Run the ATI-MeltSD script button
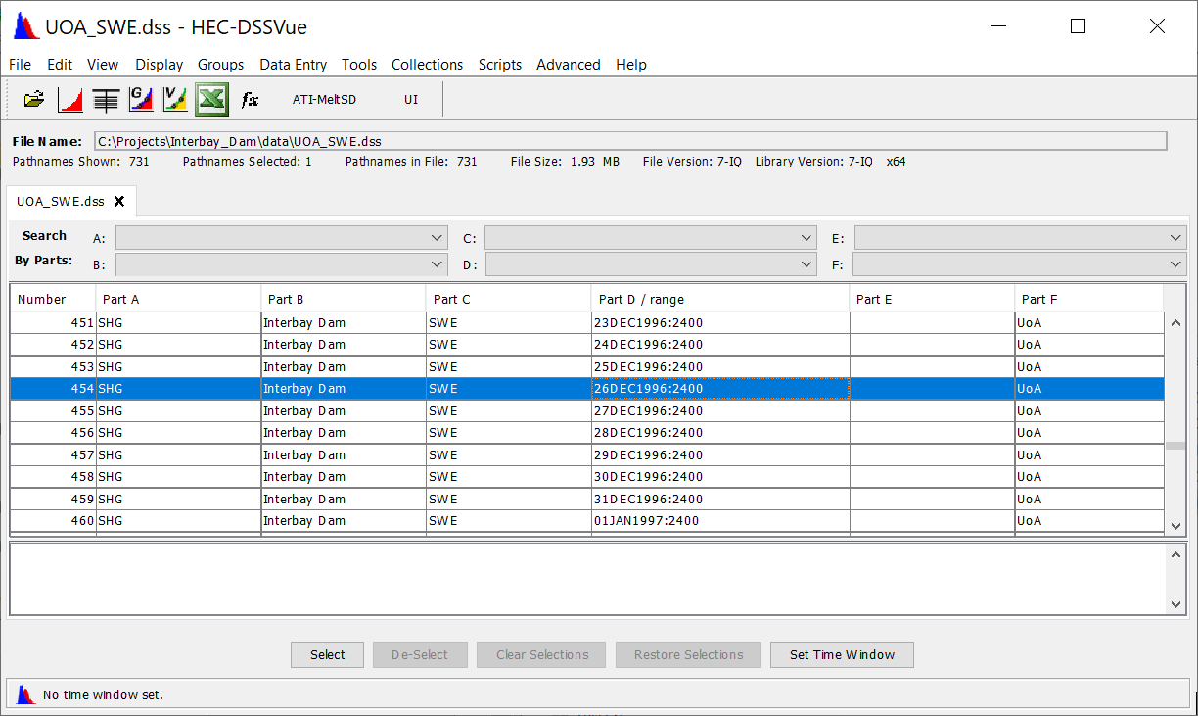The width and height of the screenshot is (1198, 716). pyautogui.click(x=325, y=99)
